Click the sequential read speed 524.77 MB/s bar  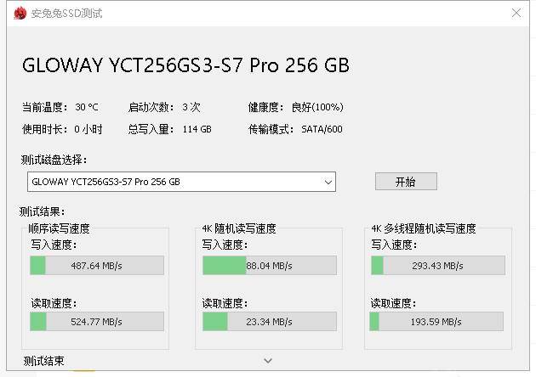(96, 322)
